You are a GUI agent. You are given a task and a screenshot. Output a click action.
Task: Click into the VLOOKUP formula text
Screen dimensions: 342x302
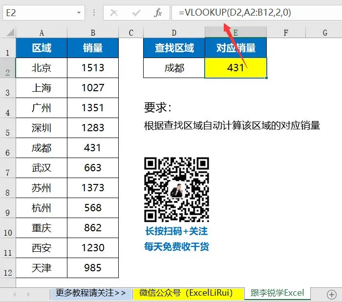235,12
